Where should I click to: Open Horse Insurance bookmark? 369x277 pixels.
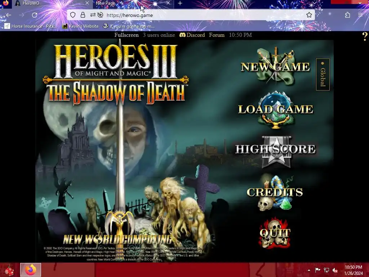(31, 26)
